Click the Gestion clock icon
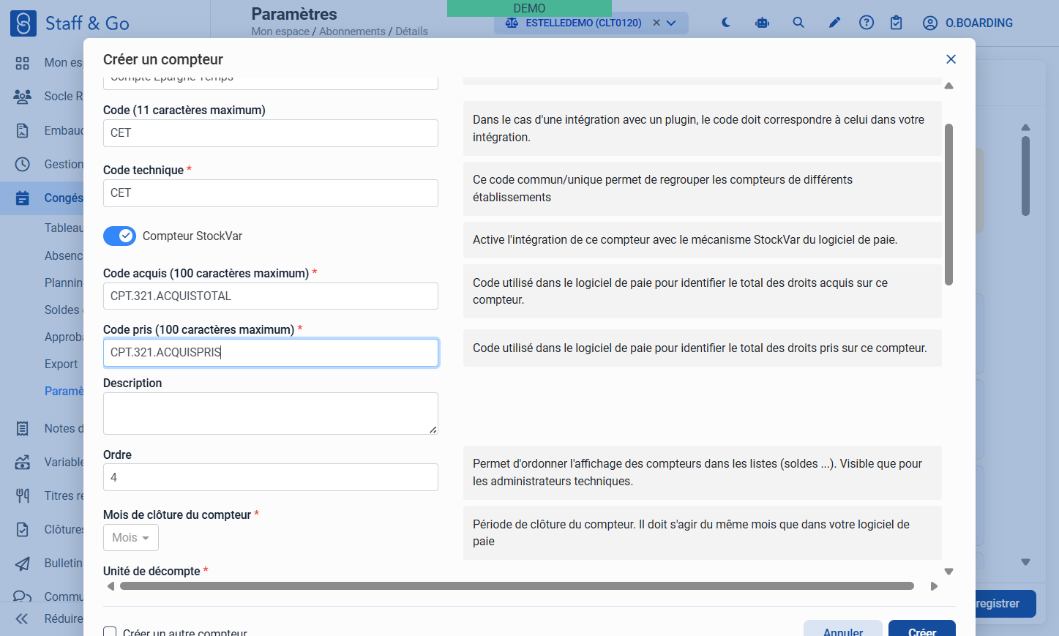Screen dimensions: 1059x636 tap(23, 164)
